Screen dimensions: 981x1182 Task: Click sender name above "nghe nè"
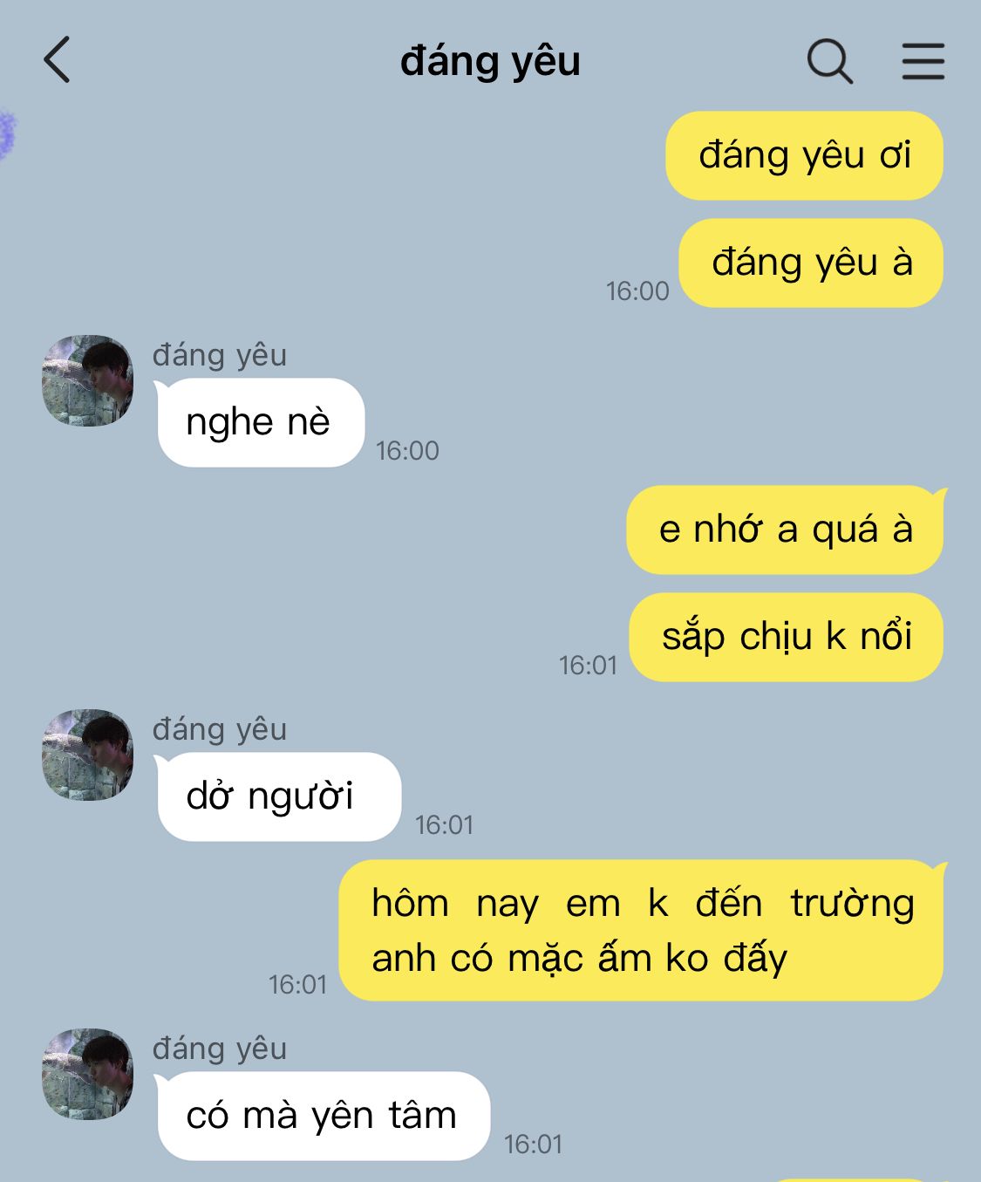[x=220, y=355]
